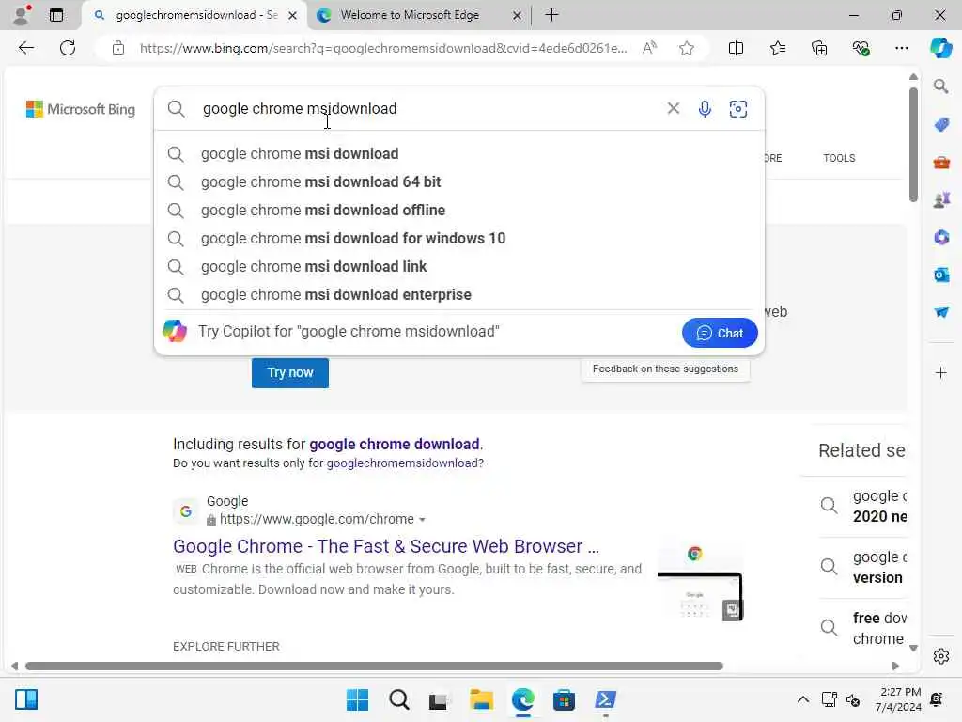Open the Edge profile icon
This screenshot has width=962, height=722.
tap(23, 15)
